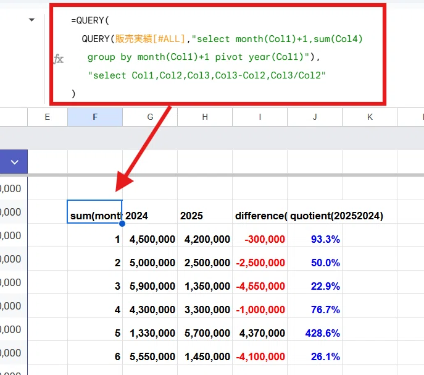Select the cell with -4,100,000
The image size is (424, 375).
(x=260, y=353)
